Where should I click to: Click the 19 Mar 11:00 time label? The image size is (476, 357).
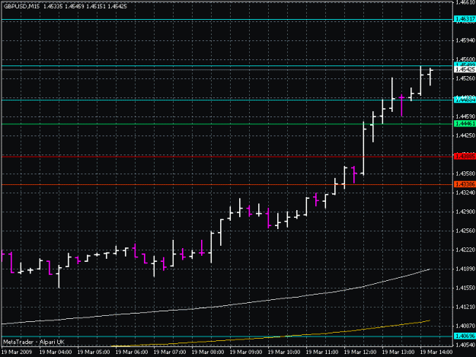tap(322, 352)
